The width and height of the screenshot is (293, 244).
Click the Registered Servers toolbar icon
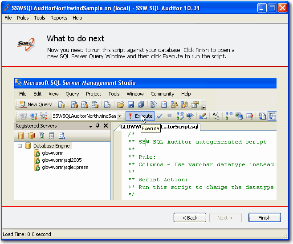point(154,104)
